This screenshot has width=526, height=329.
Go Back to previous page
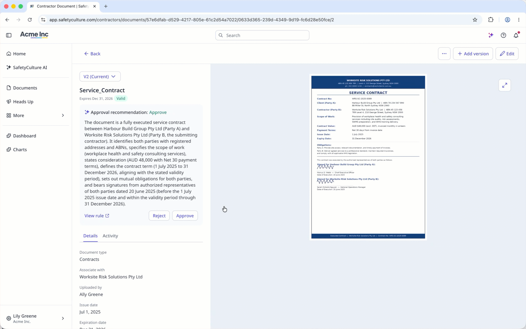[x=92, y=54]
